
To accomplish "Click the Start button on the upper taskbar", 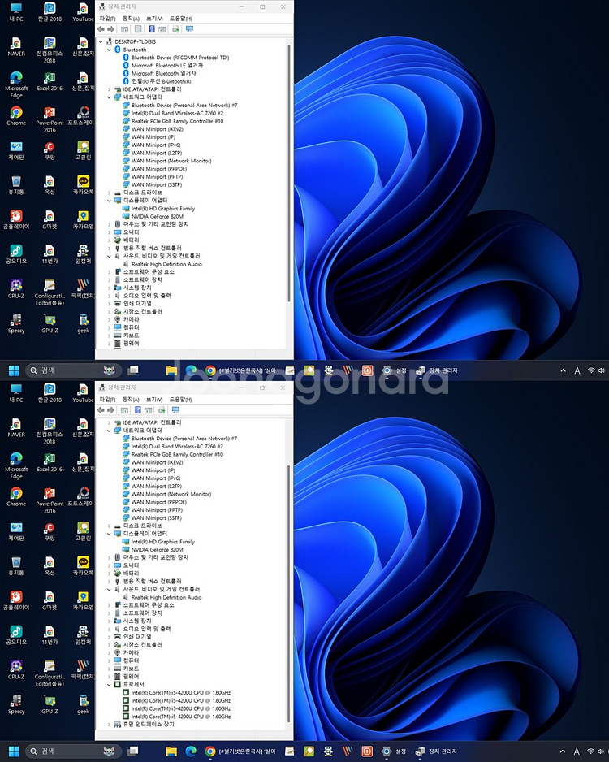I will [x=14, y=370].
